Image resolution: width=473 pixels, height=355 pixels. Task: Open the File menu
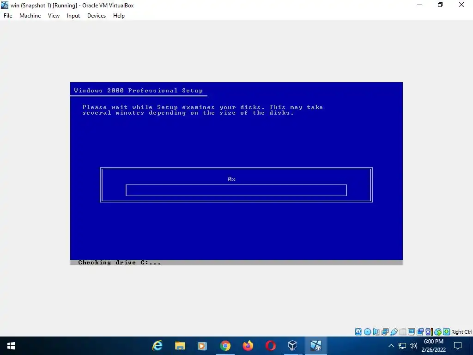[x=8, y=16]
